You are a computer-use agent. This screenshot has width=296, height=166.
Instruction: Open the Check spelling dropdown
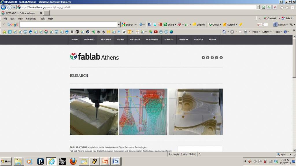[221, 25]
